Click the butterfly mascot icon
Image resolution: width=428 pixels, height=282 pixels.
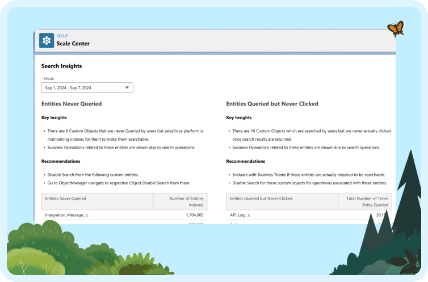[396, 28]
